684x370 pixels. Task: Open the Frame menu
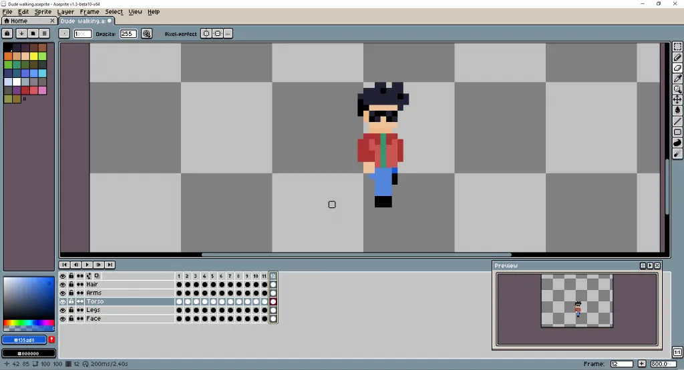pyautogui.click(x=90, y=12)
